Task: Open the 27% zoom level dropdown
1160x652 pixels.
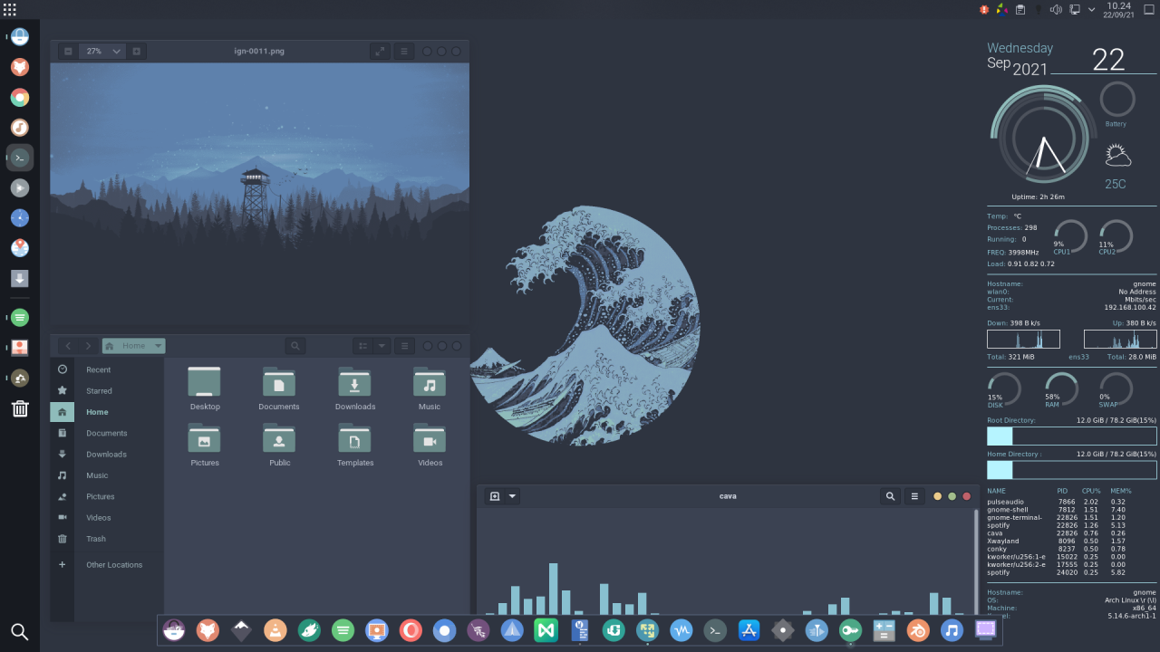Action: (x=102, y=52)
